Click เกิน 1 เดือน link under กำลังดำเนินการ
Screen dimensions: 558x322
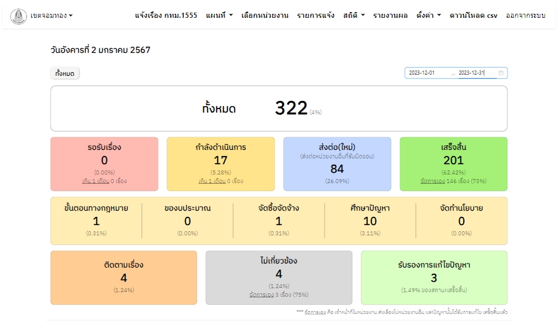(x=211, y=181)
